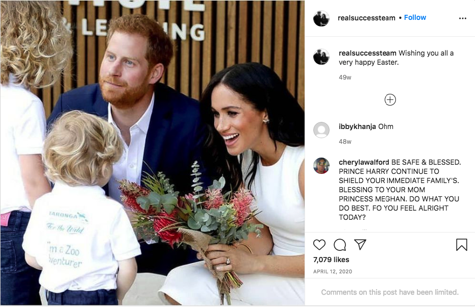The height and width of the screenshot is (307, 475).
Task: Follow the realsuccessteam account
Action: click(x=415, y=17)
